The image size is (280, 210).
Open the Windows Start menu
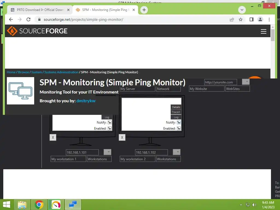point(7,205)
